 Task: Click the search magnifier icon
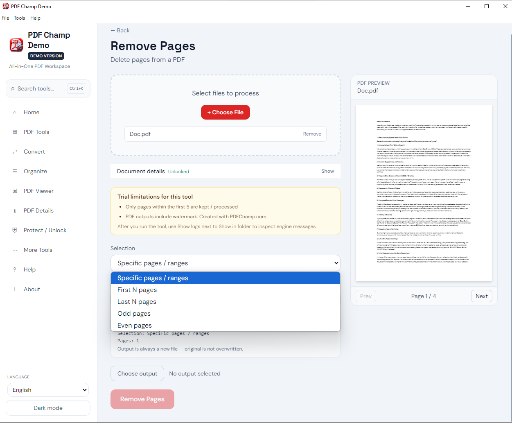click(x=13, y=89)
